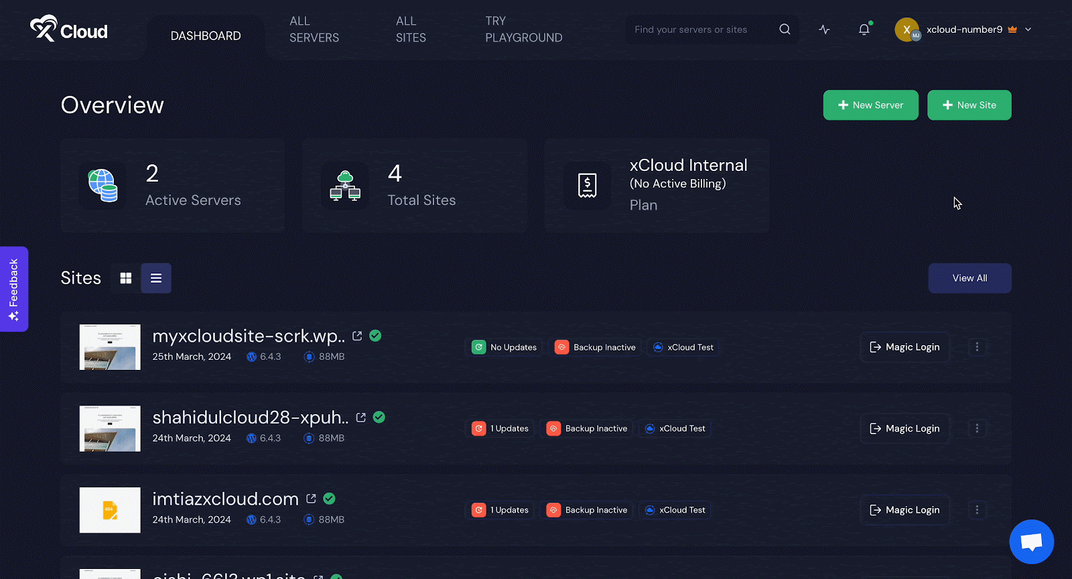Open the myxcloudsite-scrk site thumbnail
Screen dimensions: 1072x579
[110, 347]
